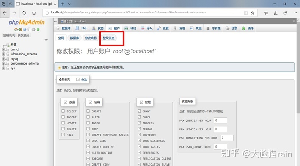
Task: Click 新建 to create a new database
Action: pos(13,45)
